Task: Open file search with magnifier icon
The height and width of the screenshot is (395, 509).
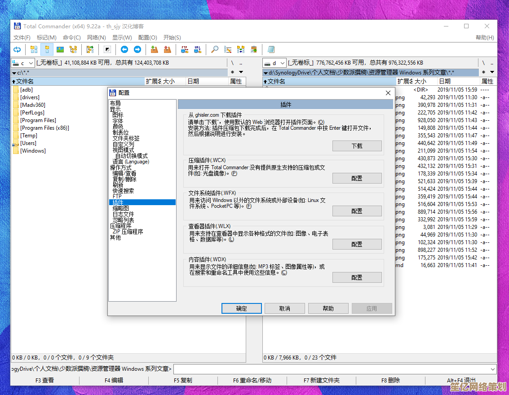Action: pyautogui.click(x=215, y=49)
